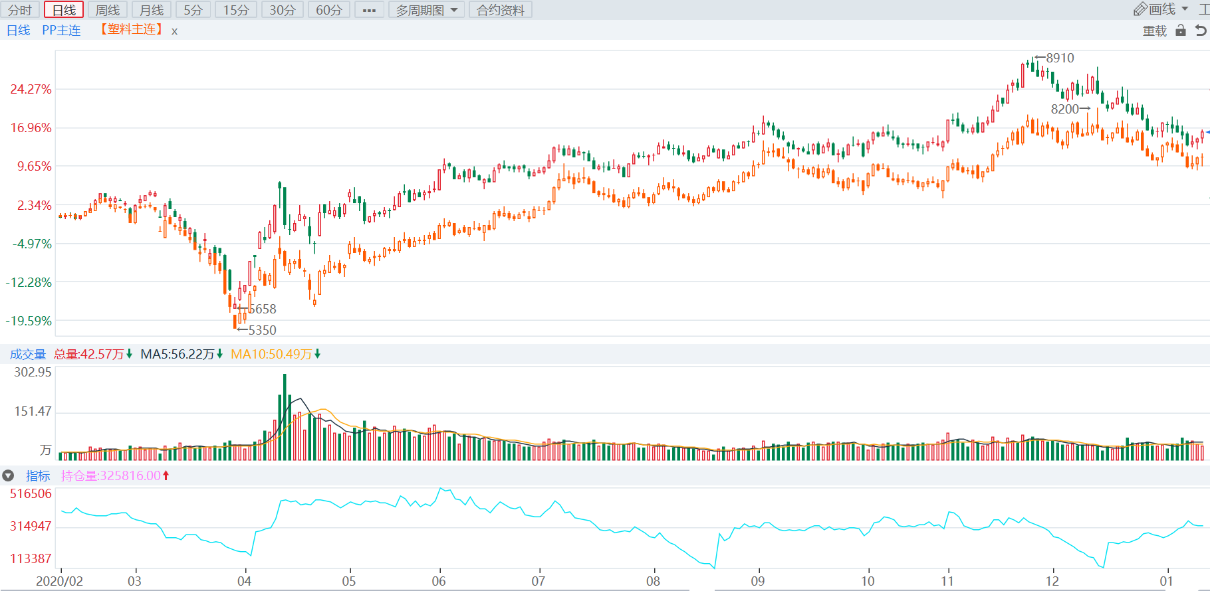Viewport: 1210px width, 591px height.
Task: Click the 12 month marker on timeline
Action: click(1052, 581)
